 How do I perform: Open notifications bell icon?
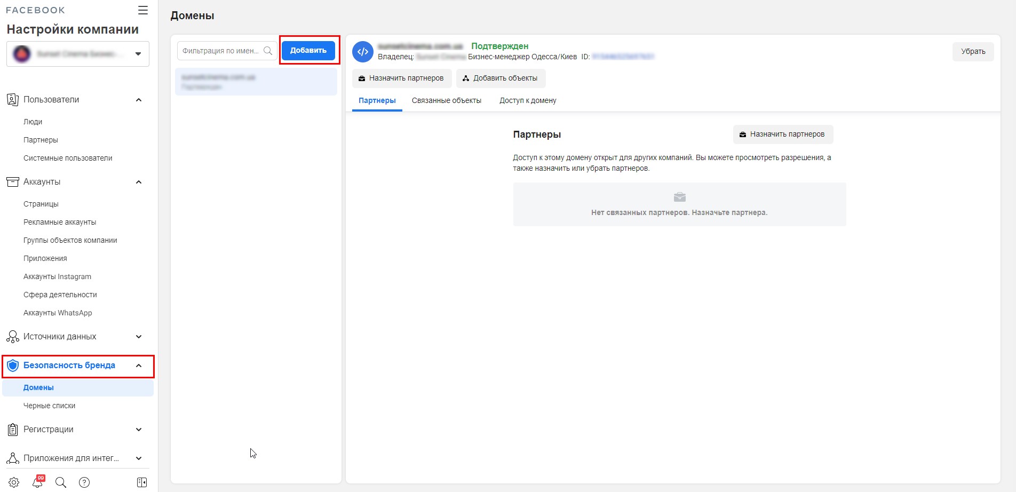(x=37, y=482)
